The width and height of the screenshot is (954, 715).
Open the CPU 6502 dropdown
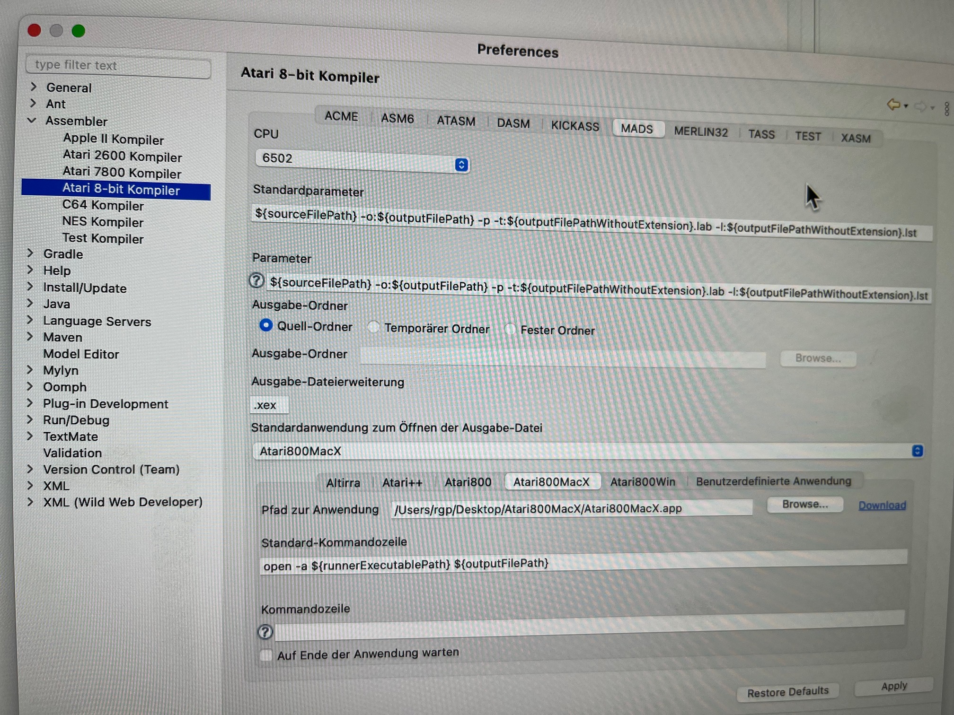(x=461, y=164)
